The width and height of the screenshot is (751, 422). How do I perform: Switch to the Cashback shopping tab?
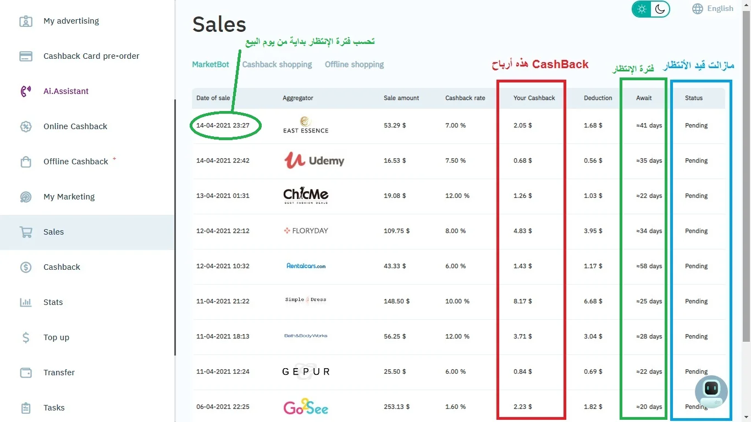pos(277,64)
